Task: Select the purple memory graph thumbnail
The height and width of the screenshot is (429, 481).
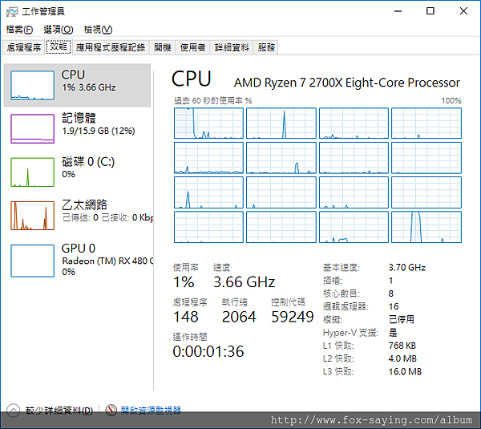Action: coord(33,128)
